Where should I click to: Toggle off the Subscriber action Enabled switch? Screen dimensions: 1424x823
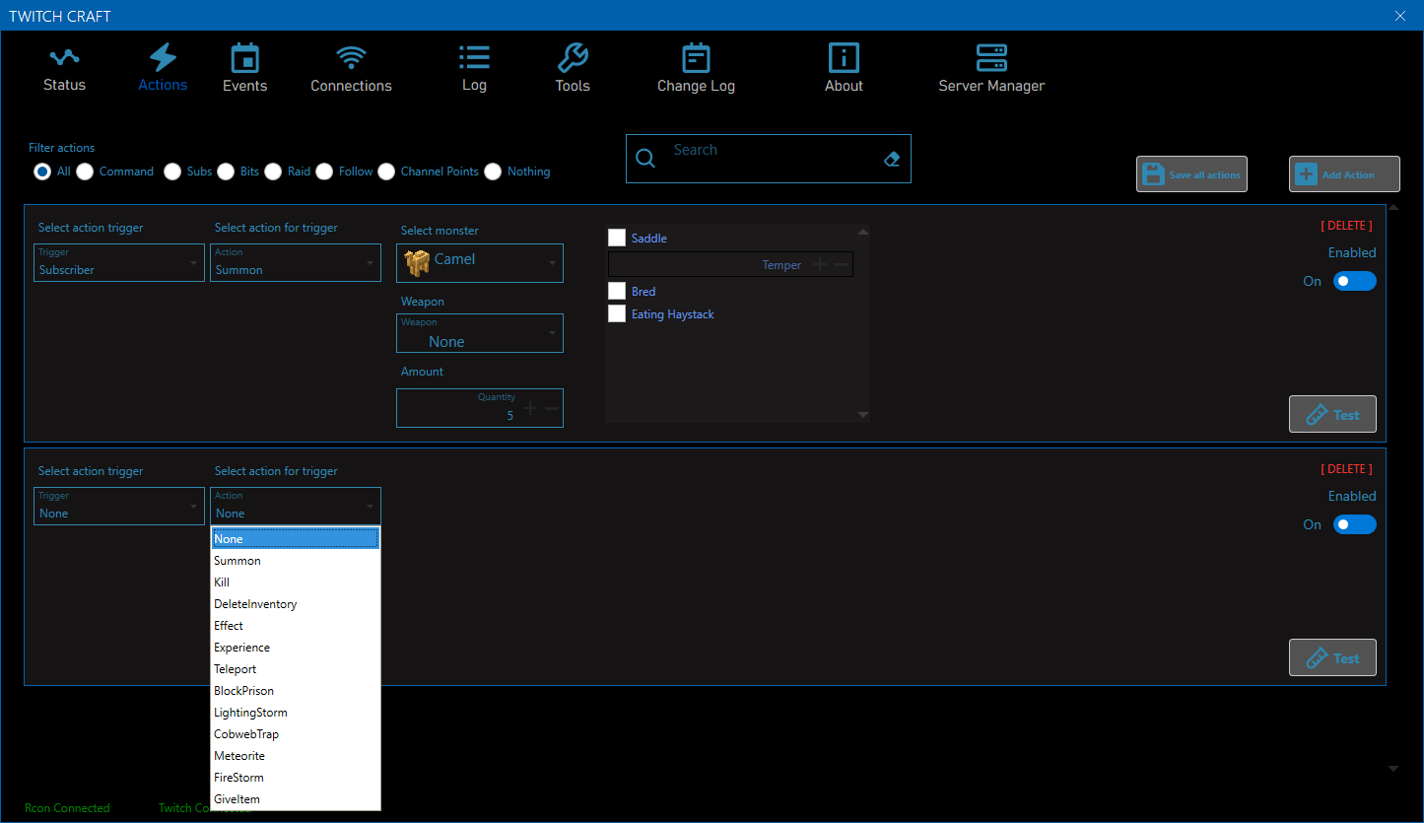(x=1354, y=281)
